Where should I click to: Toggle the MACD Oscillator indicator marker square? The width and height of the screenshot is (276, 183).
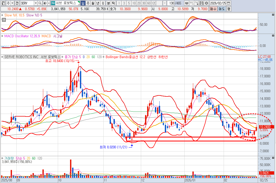click(3, 36)
